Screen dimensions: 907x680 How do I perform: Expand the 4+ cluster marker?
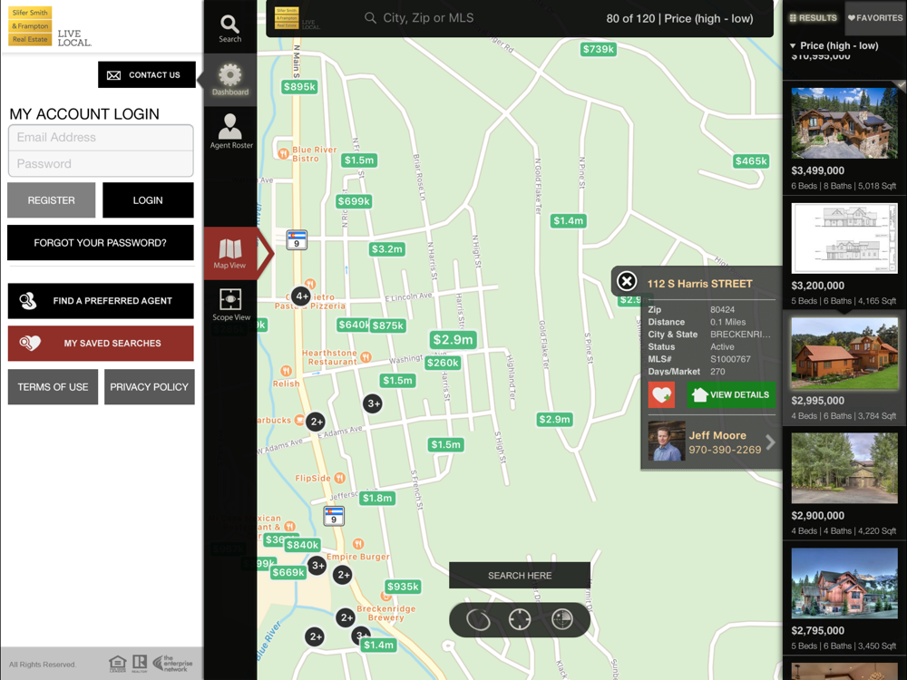pos(301,296)
